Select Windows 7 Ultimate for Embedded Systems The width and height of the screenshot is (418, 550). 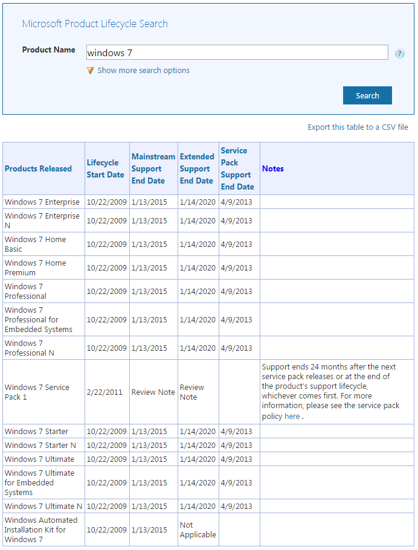pos(39,482)
